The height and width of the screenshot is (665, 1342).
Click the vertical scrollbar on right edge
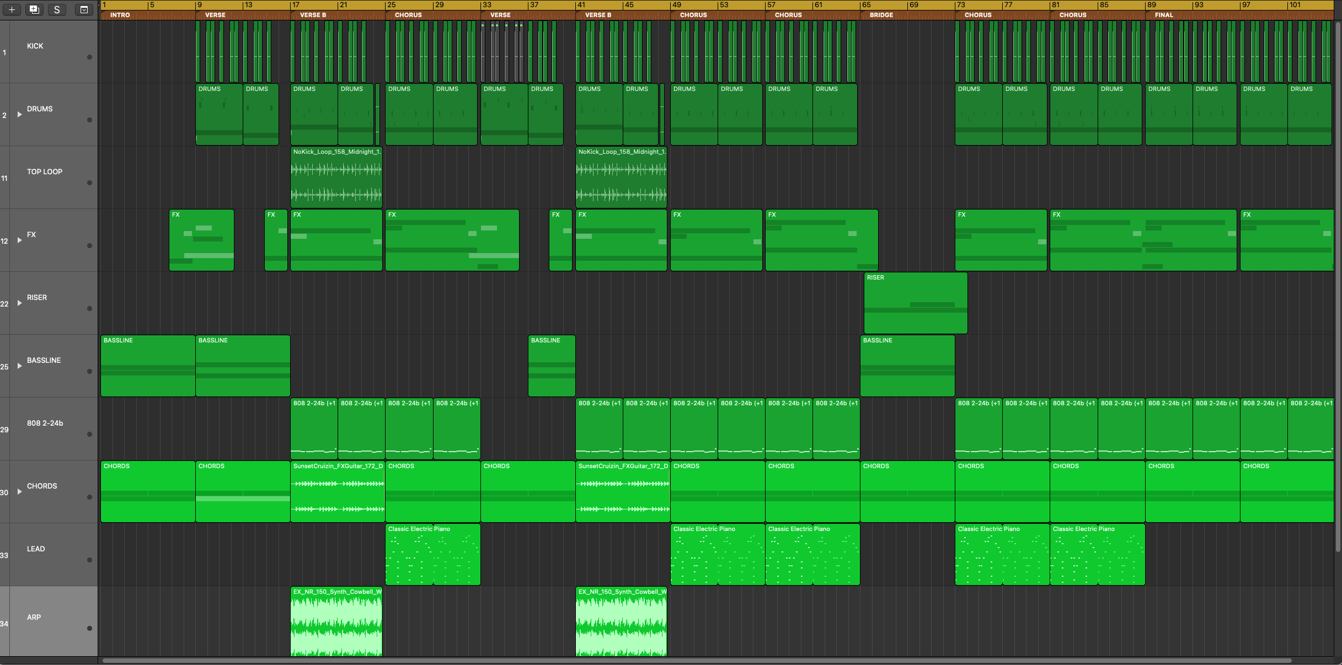tap(1338, 287)
